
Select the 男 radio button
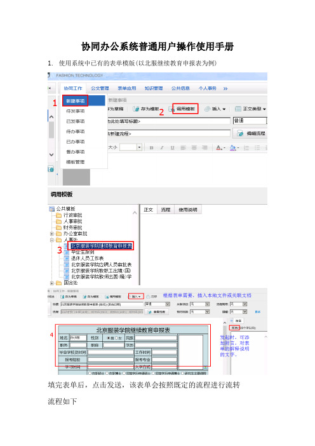pyautogui.click(x=109, y=338)
